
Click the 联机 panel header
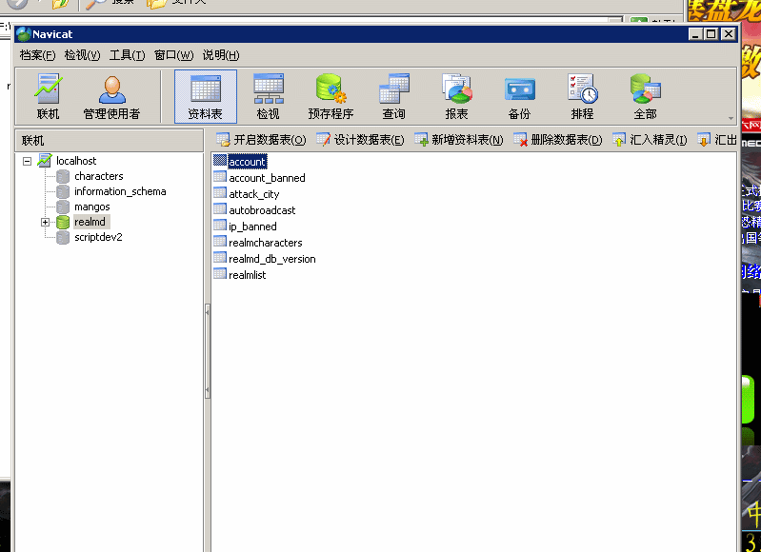[x=110, y=141]
